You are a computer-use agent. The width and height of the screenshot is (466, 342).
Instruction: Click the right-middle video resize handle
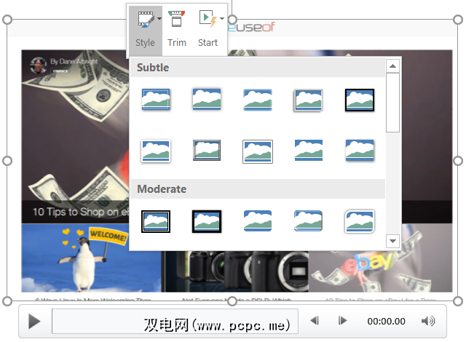click(458, 161)
